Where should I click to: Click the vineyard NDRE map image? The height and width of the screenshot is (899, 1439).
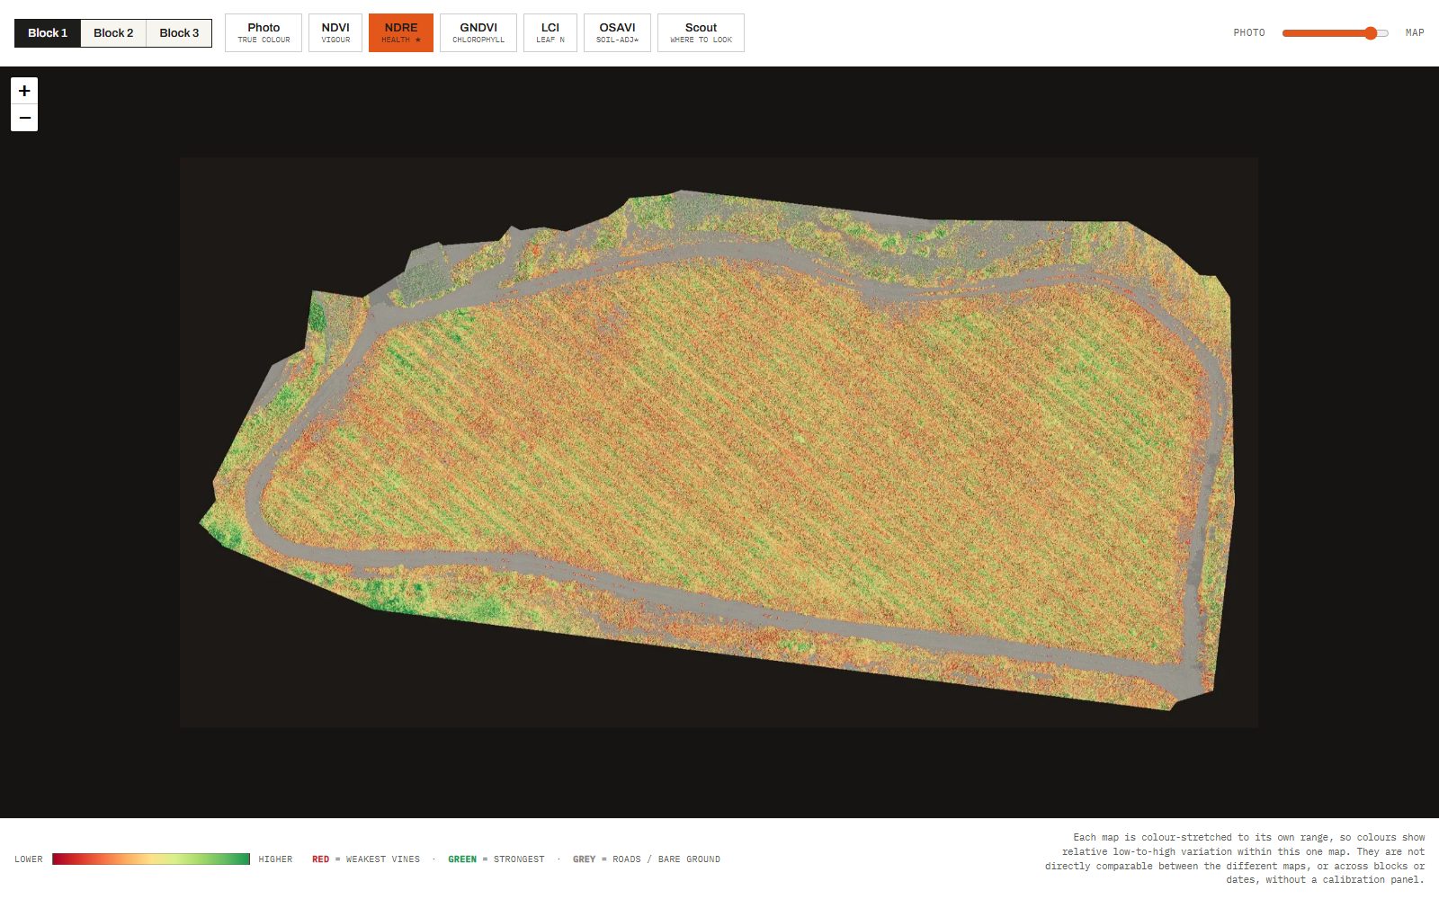(x=719, y=442)
